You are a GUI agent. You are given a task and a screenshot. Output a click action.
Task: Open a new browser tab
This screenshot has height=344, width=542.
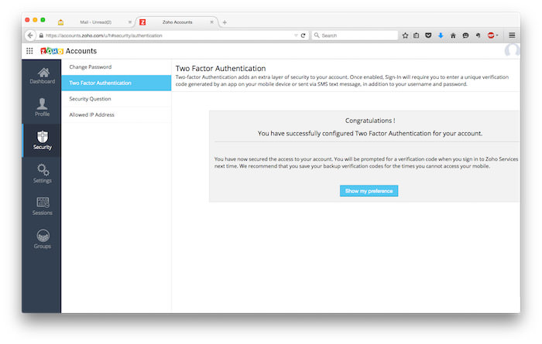(225, 22)
